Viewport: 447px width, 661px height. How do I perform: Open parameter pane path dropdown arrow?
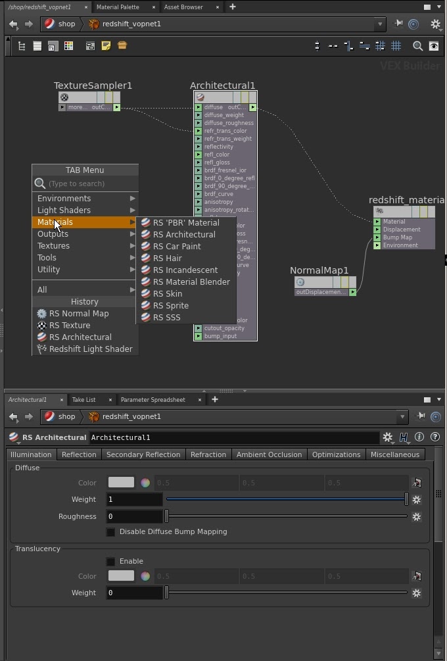coord(402,417)
